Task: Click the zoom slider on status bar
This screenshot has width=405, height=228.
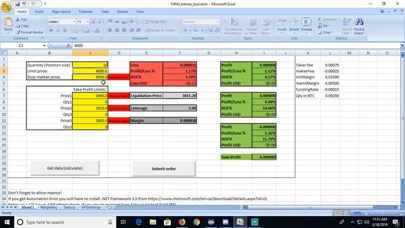Action: 383,213
